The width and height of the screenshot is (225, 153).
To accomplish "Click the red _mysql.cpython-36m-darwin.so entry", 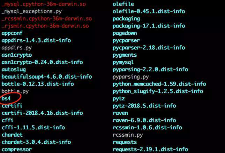I will pyautogui.click(x=44, y=4).
